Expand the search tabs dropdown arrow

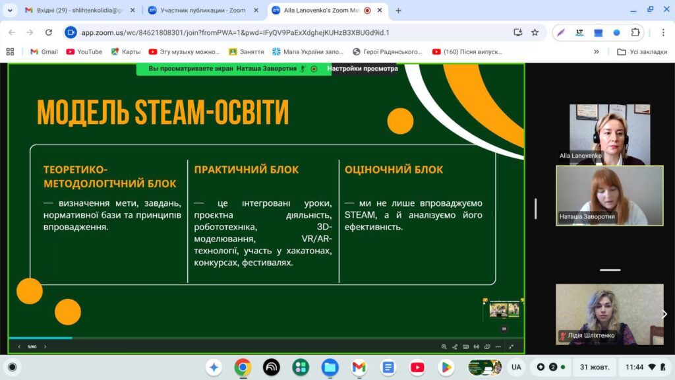tap(10, 11)
